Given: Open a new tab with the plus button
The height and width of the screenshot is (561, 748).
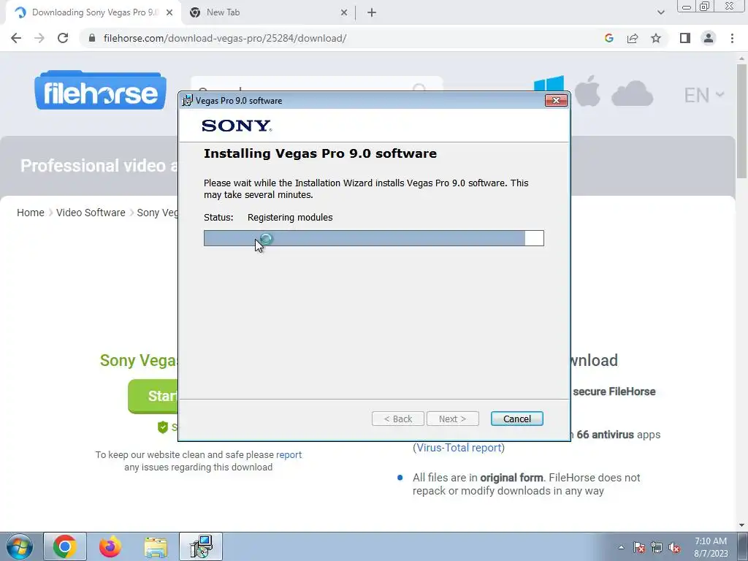Looking at the screenshot, I should coord(372,13).
